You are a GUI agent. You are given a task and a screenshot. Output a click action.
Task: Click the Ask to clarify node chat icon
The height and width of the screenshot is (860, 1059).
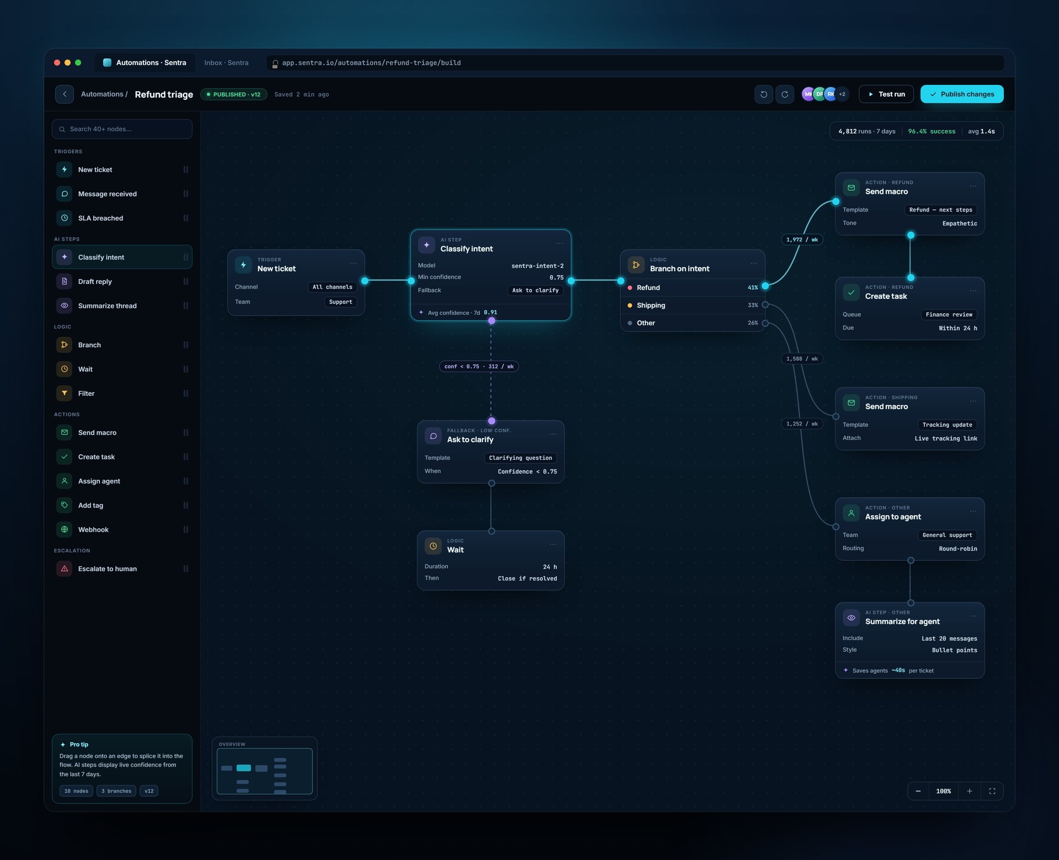(433, 436)
